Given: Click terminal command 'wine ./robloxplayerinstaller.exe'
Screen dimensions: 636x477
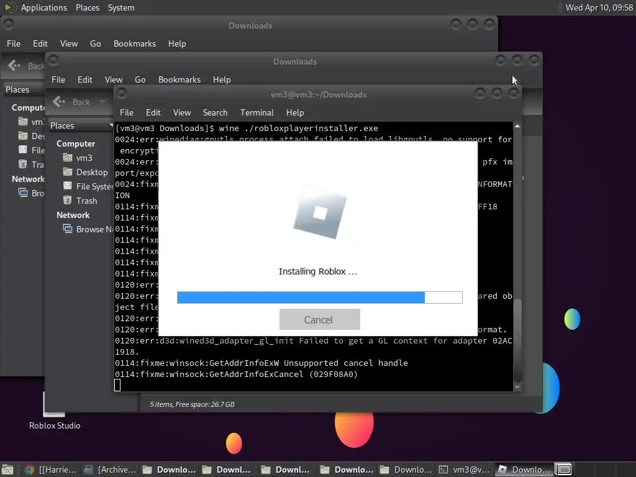Looking at the screenshot, I should 298,128.
